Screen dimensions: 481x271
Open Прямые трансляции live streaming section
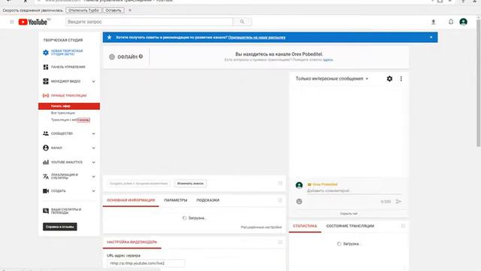click(65, 96)
